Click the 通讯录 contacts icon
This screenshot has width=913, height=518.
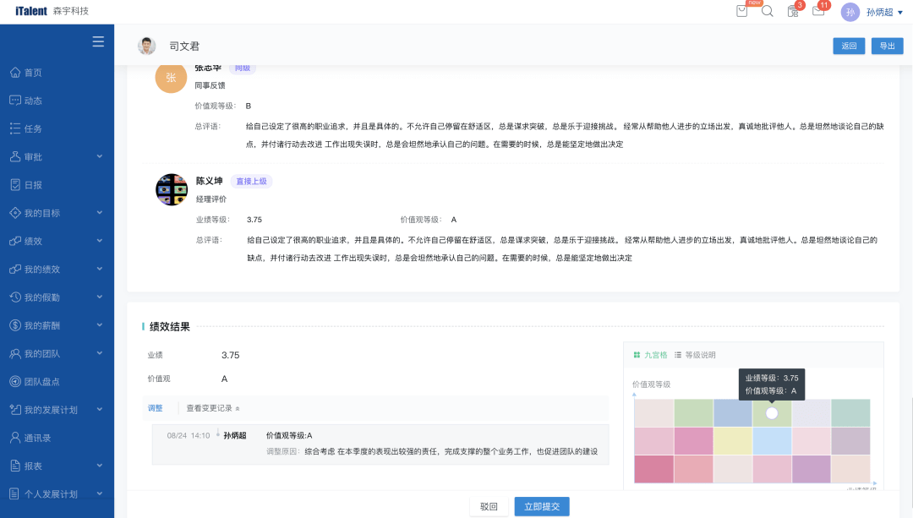pos(15,438)
